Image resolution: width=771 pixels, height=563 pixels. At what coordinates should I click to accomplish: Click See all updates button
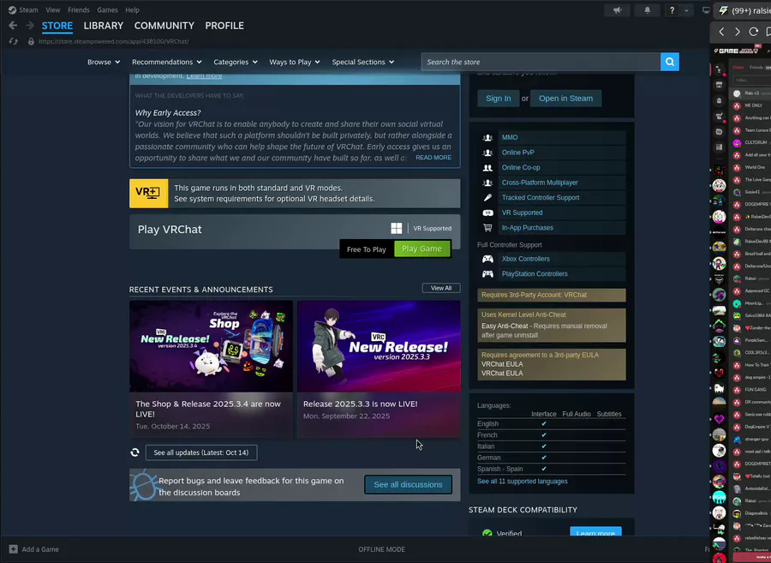[201, 452]
